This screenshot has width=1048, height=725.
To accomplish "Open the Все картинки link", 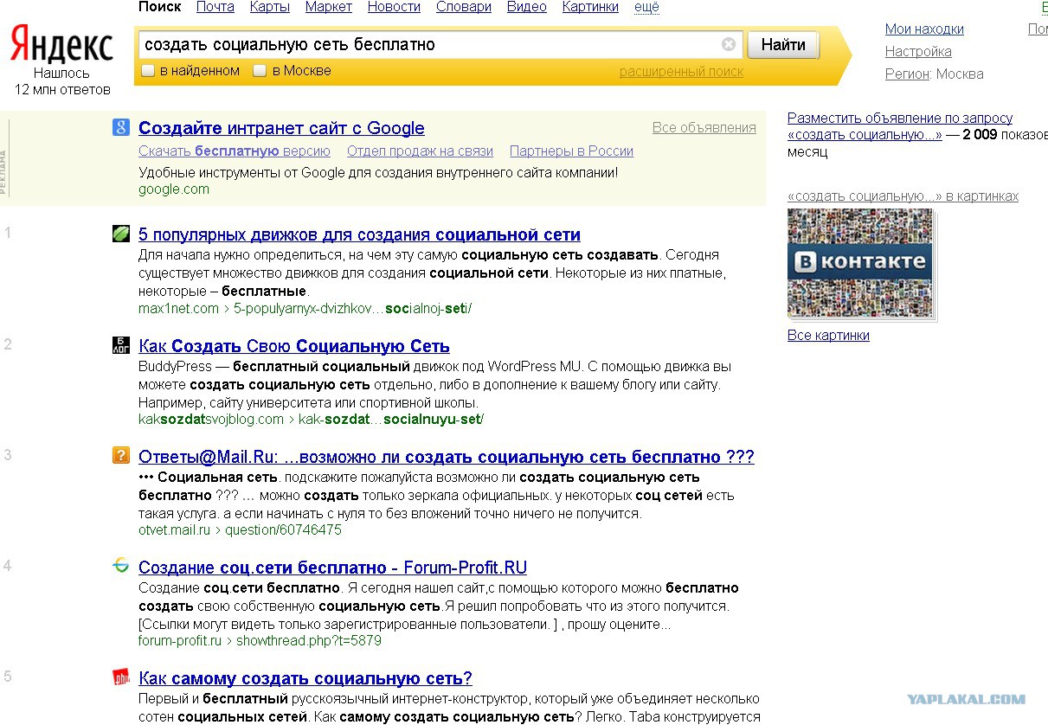I will coord(828,336).
